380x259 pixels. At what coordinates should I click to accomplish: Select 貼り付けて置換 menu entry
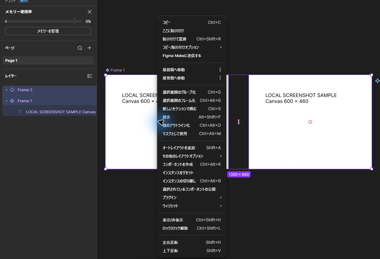pos(192,39)
